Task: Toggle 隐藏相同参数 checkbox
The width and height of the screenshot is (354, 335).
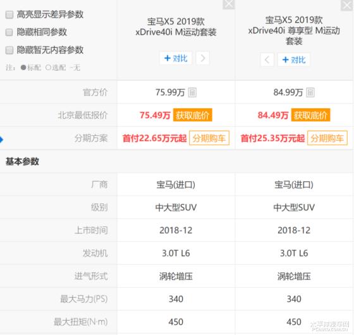Action: 9,32
